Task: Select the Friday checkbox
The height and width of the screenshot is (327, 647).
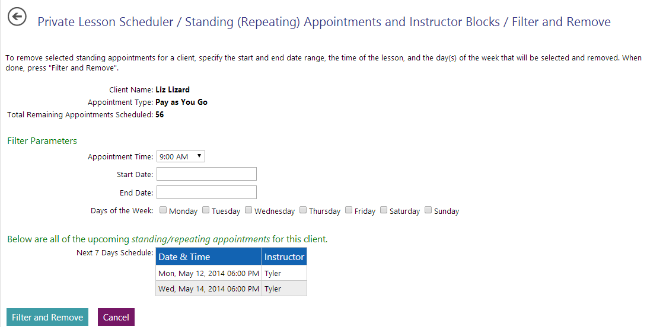Action: (x=349, y=210)
